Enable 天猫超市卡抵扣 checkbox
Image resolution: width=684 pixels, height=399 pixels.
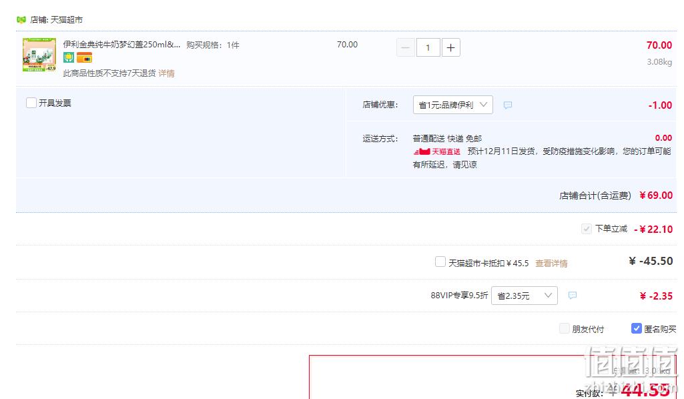440,262
